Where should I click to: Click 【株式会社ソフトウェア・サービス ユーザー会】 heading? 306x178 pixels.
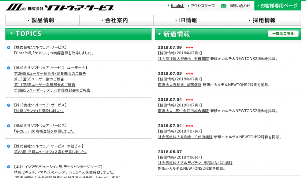[x=51, y=68]
